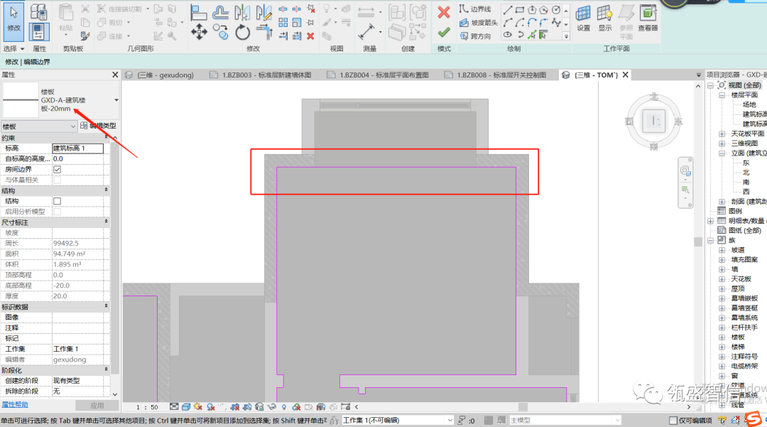Close the {三维 - TOM} view tab

point(625,75)
